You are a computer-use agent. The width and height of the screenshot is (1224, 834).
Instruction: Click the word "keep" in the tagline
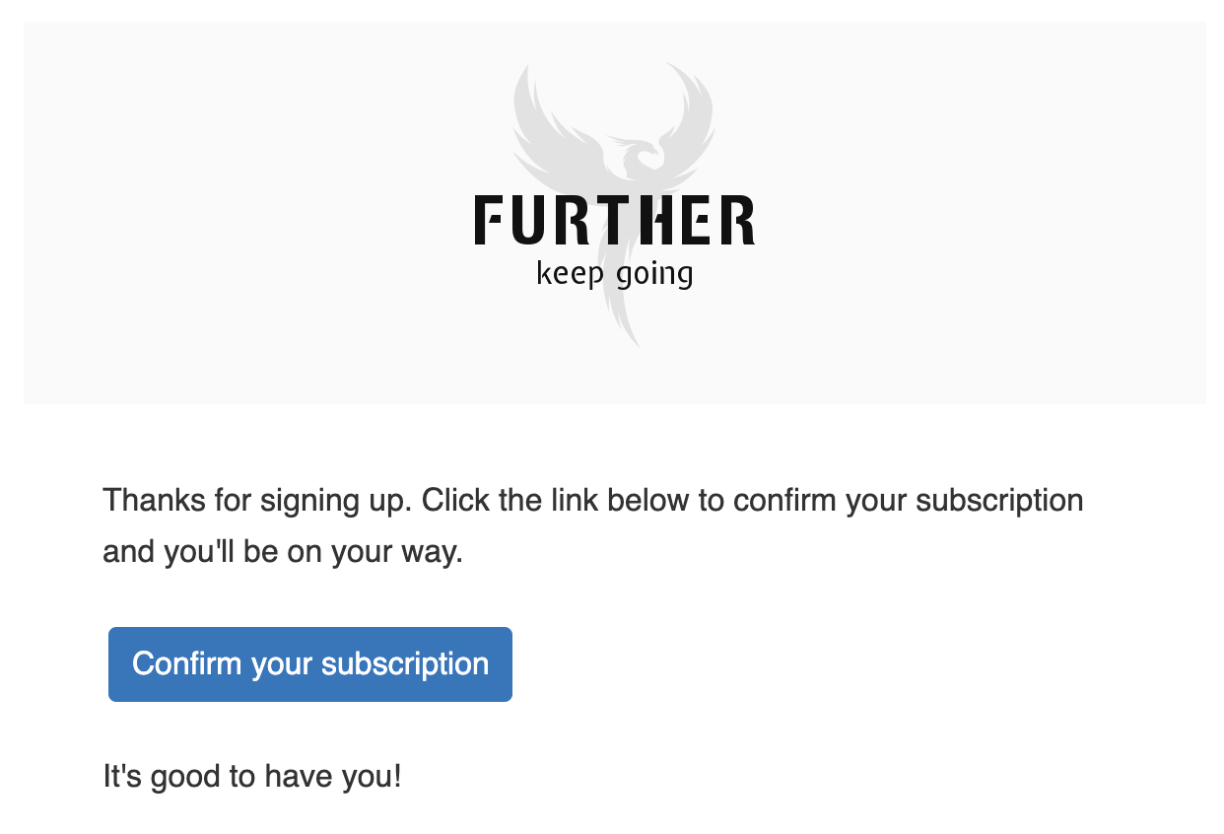pos(570,273)
